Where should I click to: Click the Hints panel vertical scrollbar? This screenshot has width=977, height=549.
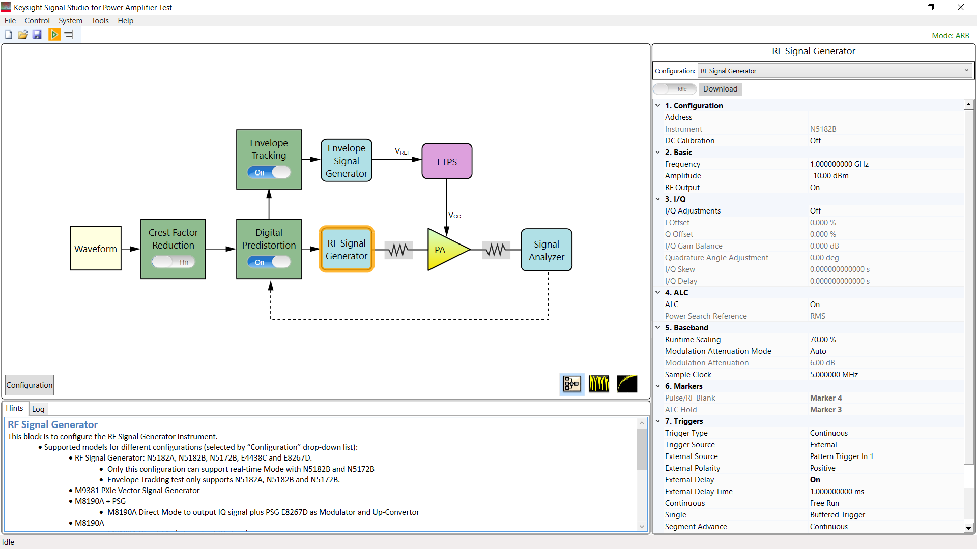[642, 449]
